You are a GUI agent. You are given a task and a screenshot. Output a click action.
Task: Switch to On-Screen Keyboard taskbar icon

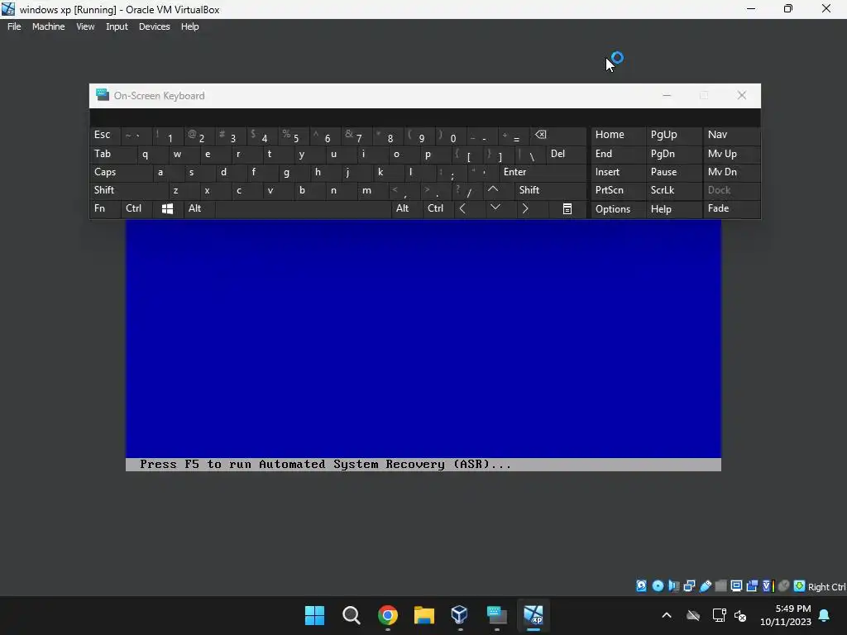coord(496,615)
